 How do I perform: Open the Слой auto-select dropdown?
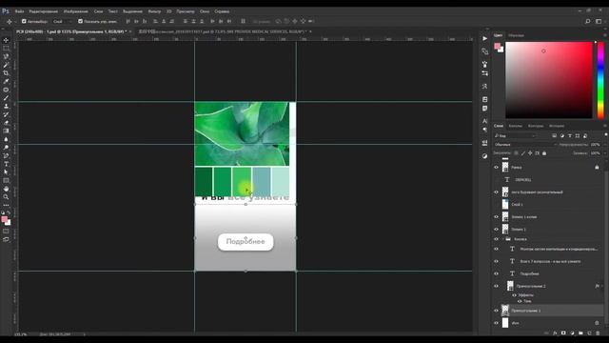(62, 21)
